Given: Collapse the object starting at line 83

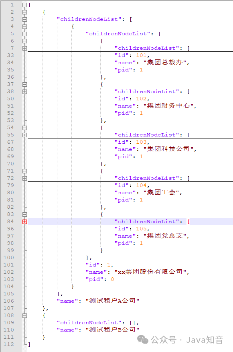Looking at the screenshot, I should 25,214.
